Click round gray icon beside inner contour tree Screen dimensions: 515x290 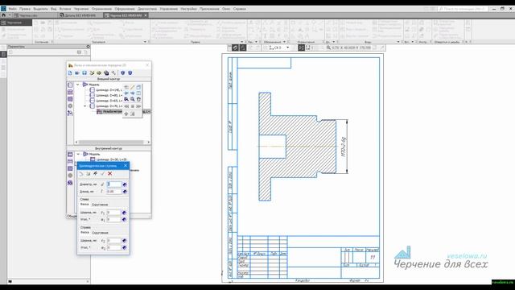pos(70,176)
